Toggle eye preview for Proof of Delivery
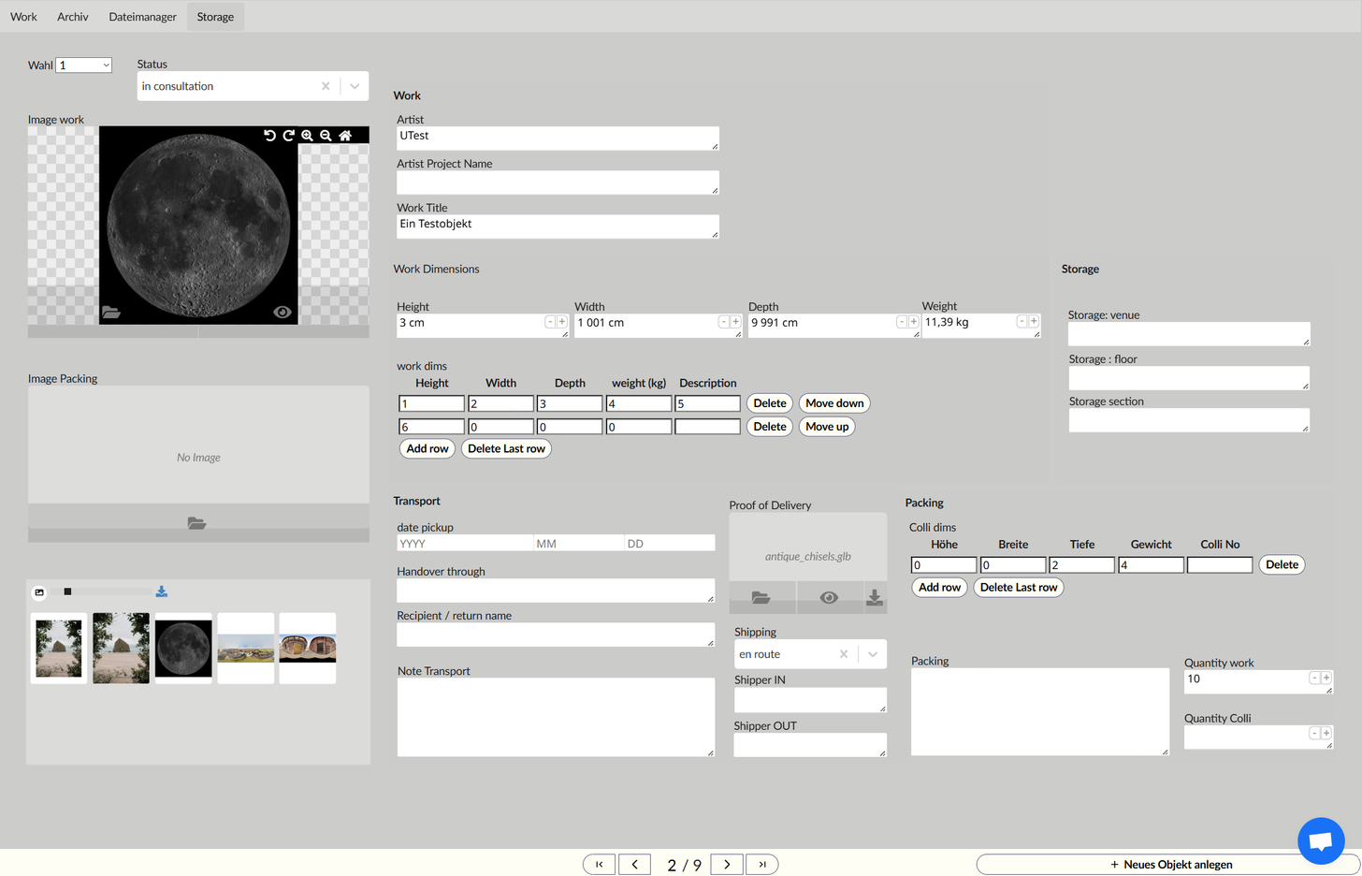1362x876 pixels. (x=829, y=597)
